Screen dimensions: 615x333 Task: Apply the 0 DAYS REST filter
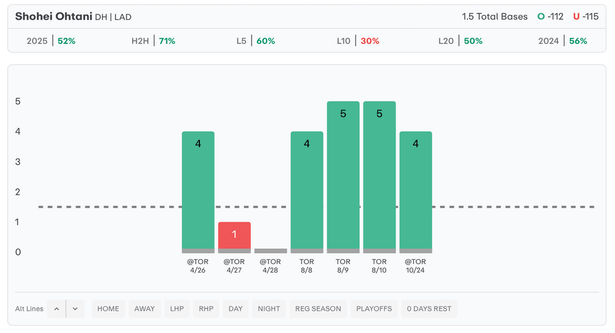point(429,309)
